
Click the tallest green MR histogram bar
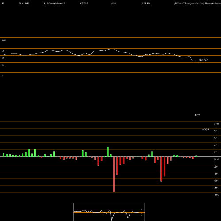108,152
